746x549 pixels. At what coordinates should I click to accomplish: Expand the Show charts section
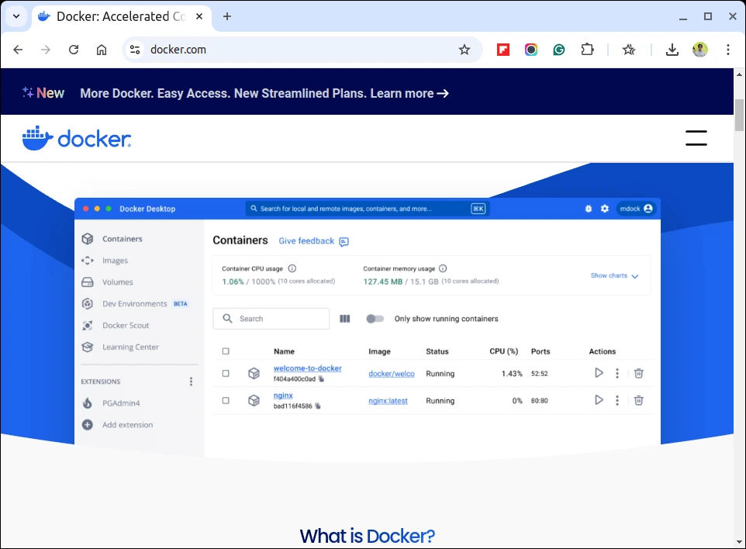614,275
